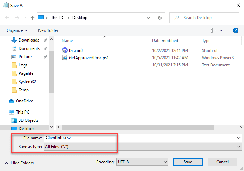Viewport: 244px width, 171px height.
Task: Click date 10/31/2021 7:15 PM row
Action: pos(170,65)
